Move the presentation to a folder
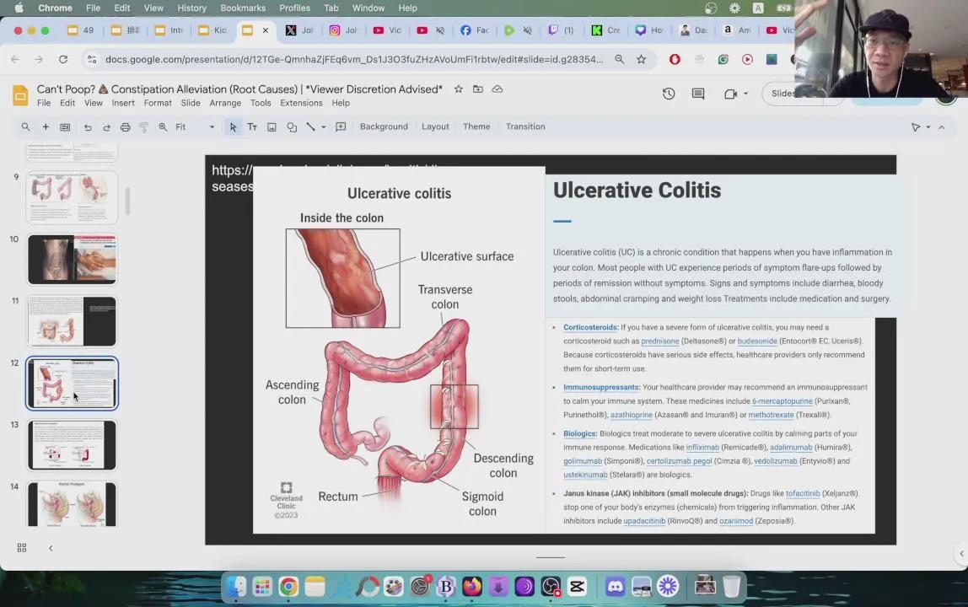The width and height of the screenshot is (968, 607). point(478,89)
